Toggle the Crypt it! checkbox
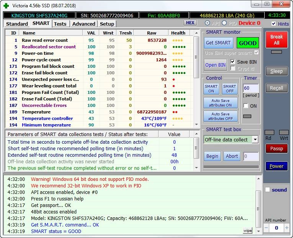The image size is (293, 238). coord(232,69)
